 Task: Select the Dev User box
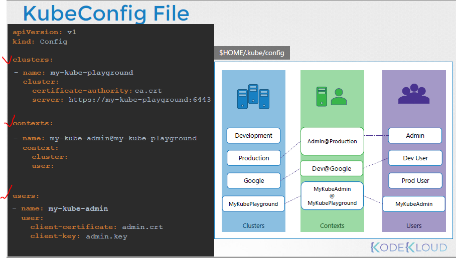tap(415, 158)
